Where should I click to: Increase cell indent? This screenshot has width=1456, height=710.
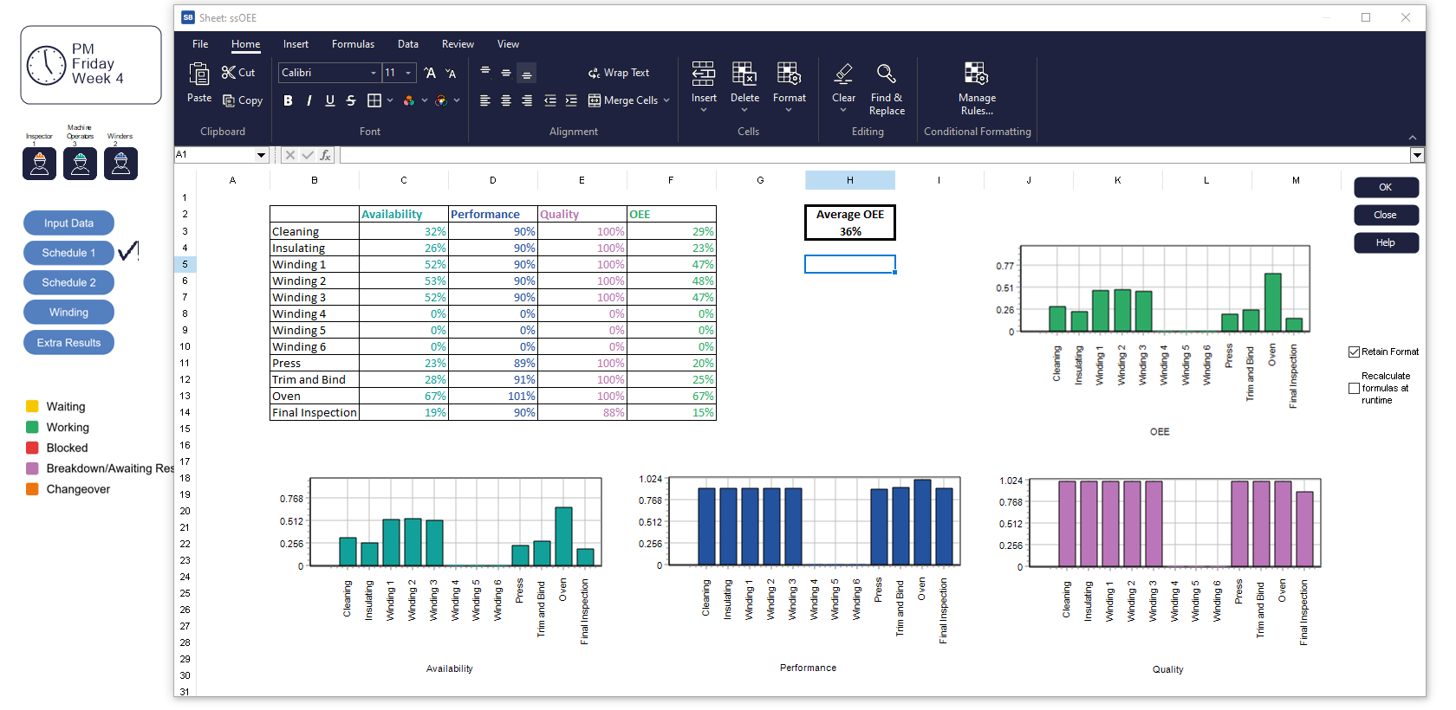571,100
